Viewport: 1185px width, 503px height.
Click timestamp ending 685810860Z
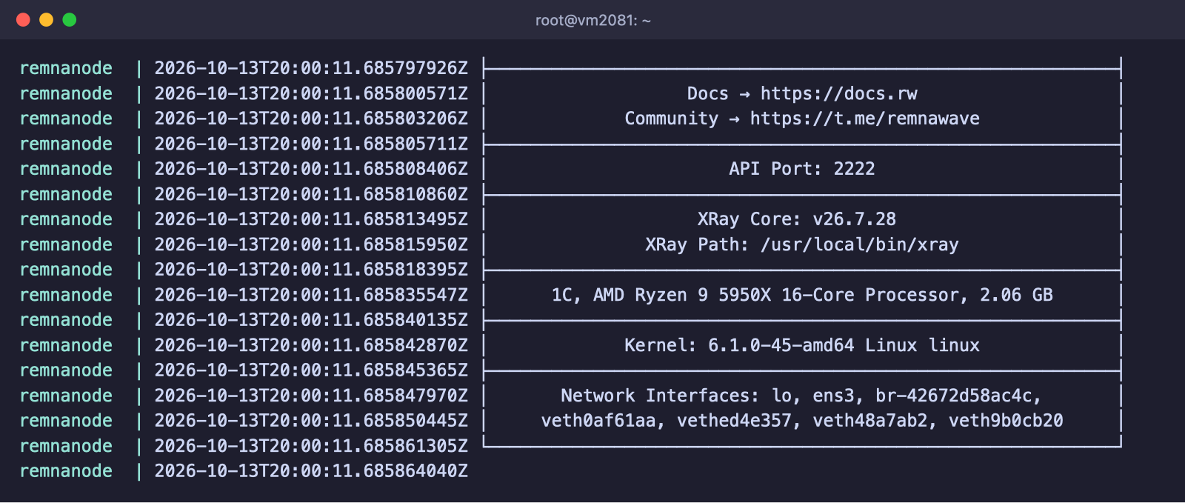pos(311,194)
